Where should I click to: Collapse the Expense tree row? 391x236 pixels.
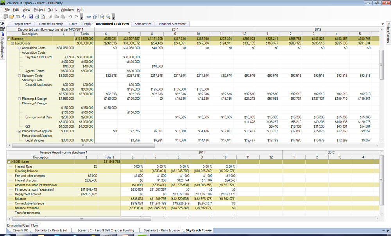click(x=9, y=39)
